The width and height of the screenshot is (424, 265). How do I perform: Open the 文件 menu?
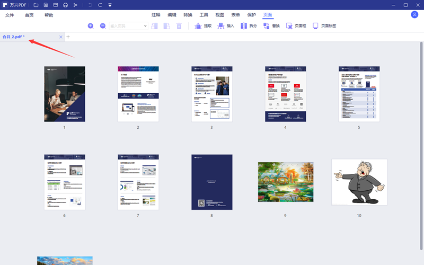(10, 15)
